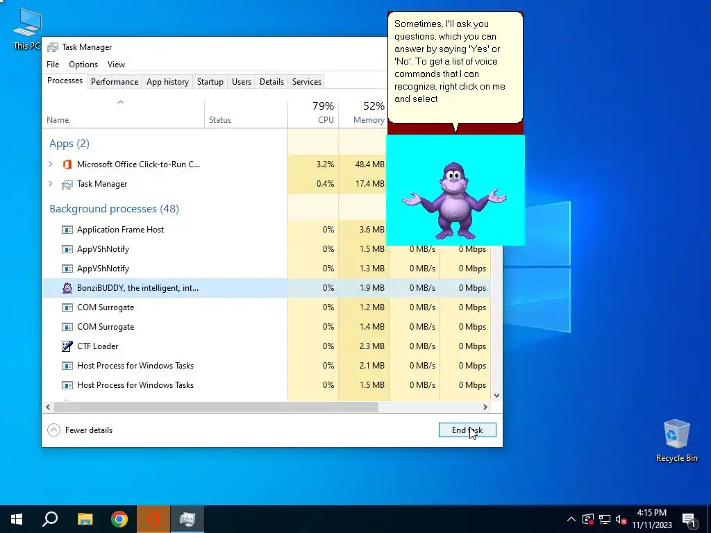The width and height of the screenshot is (711, 533).
Task: Click the Background processes (48) heading
Action: 115,209
